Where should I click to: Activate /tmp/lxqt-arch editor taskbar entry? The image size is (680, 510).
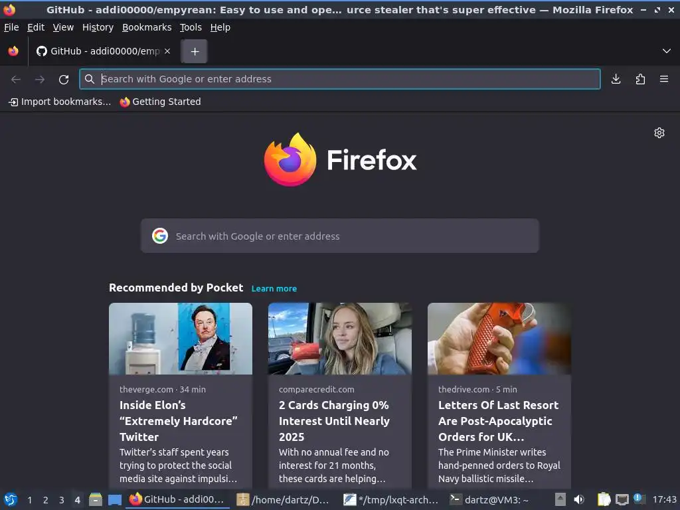click(x=391, y=499)
